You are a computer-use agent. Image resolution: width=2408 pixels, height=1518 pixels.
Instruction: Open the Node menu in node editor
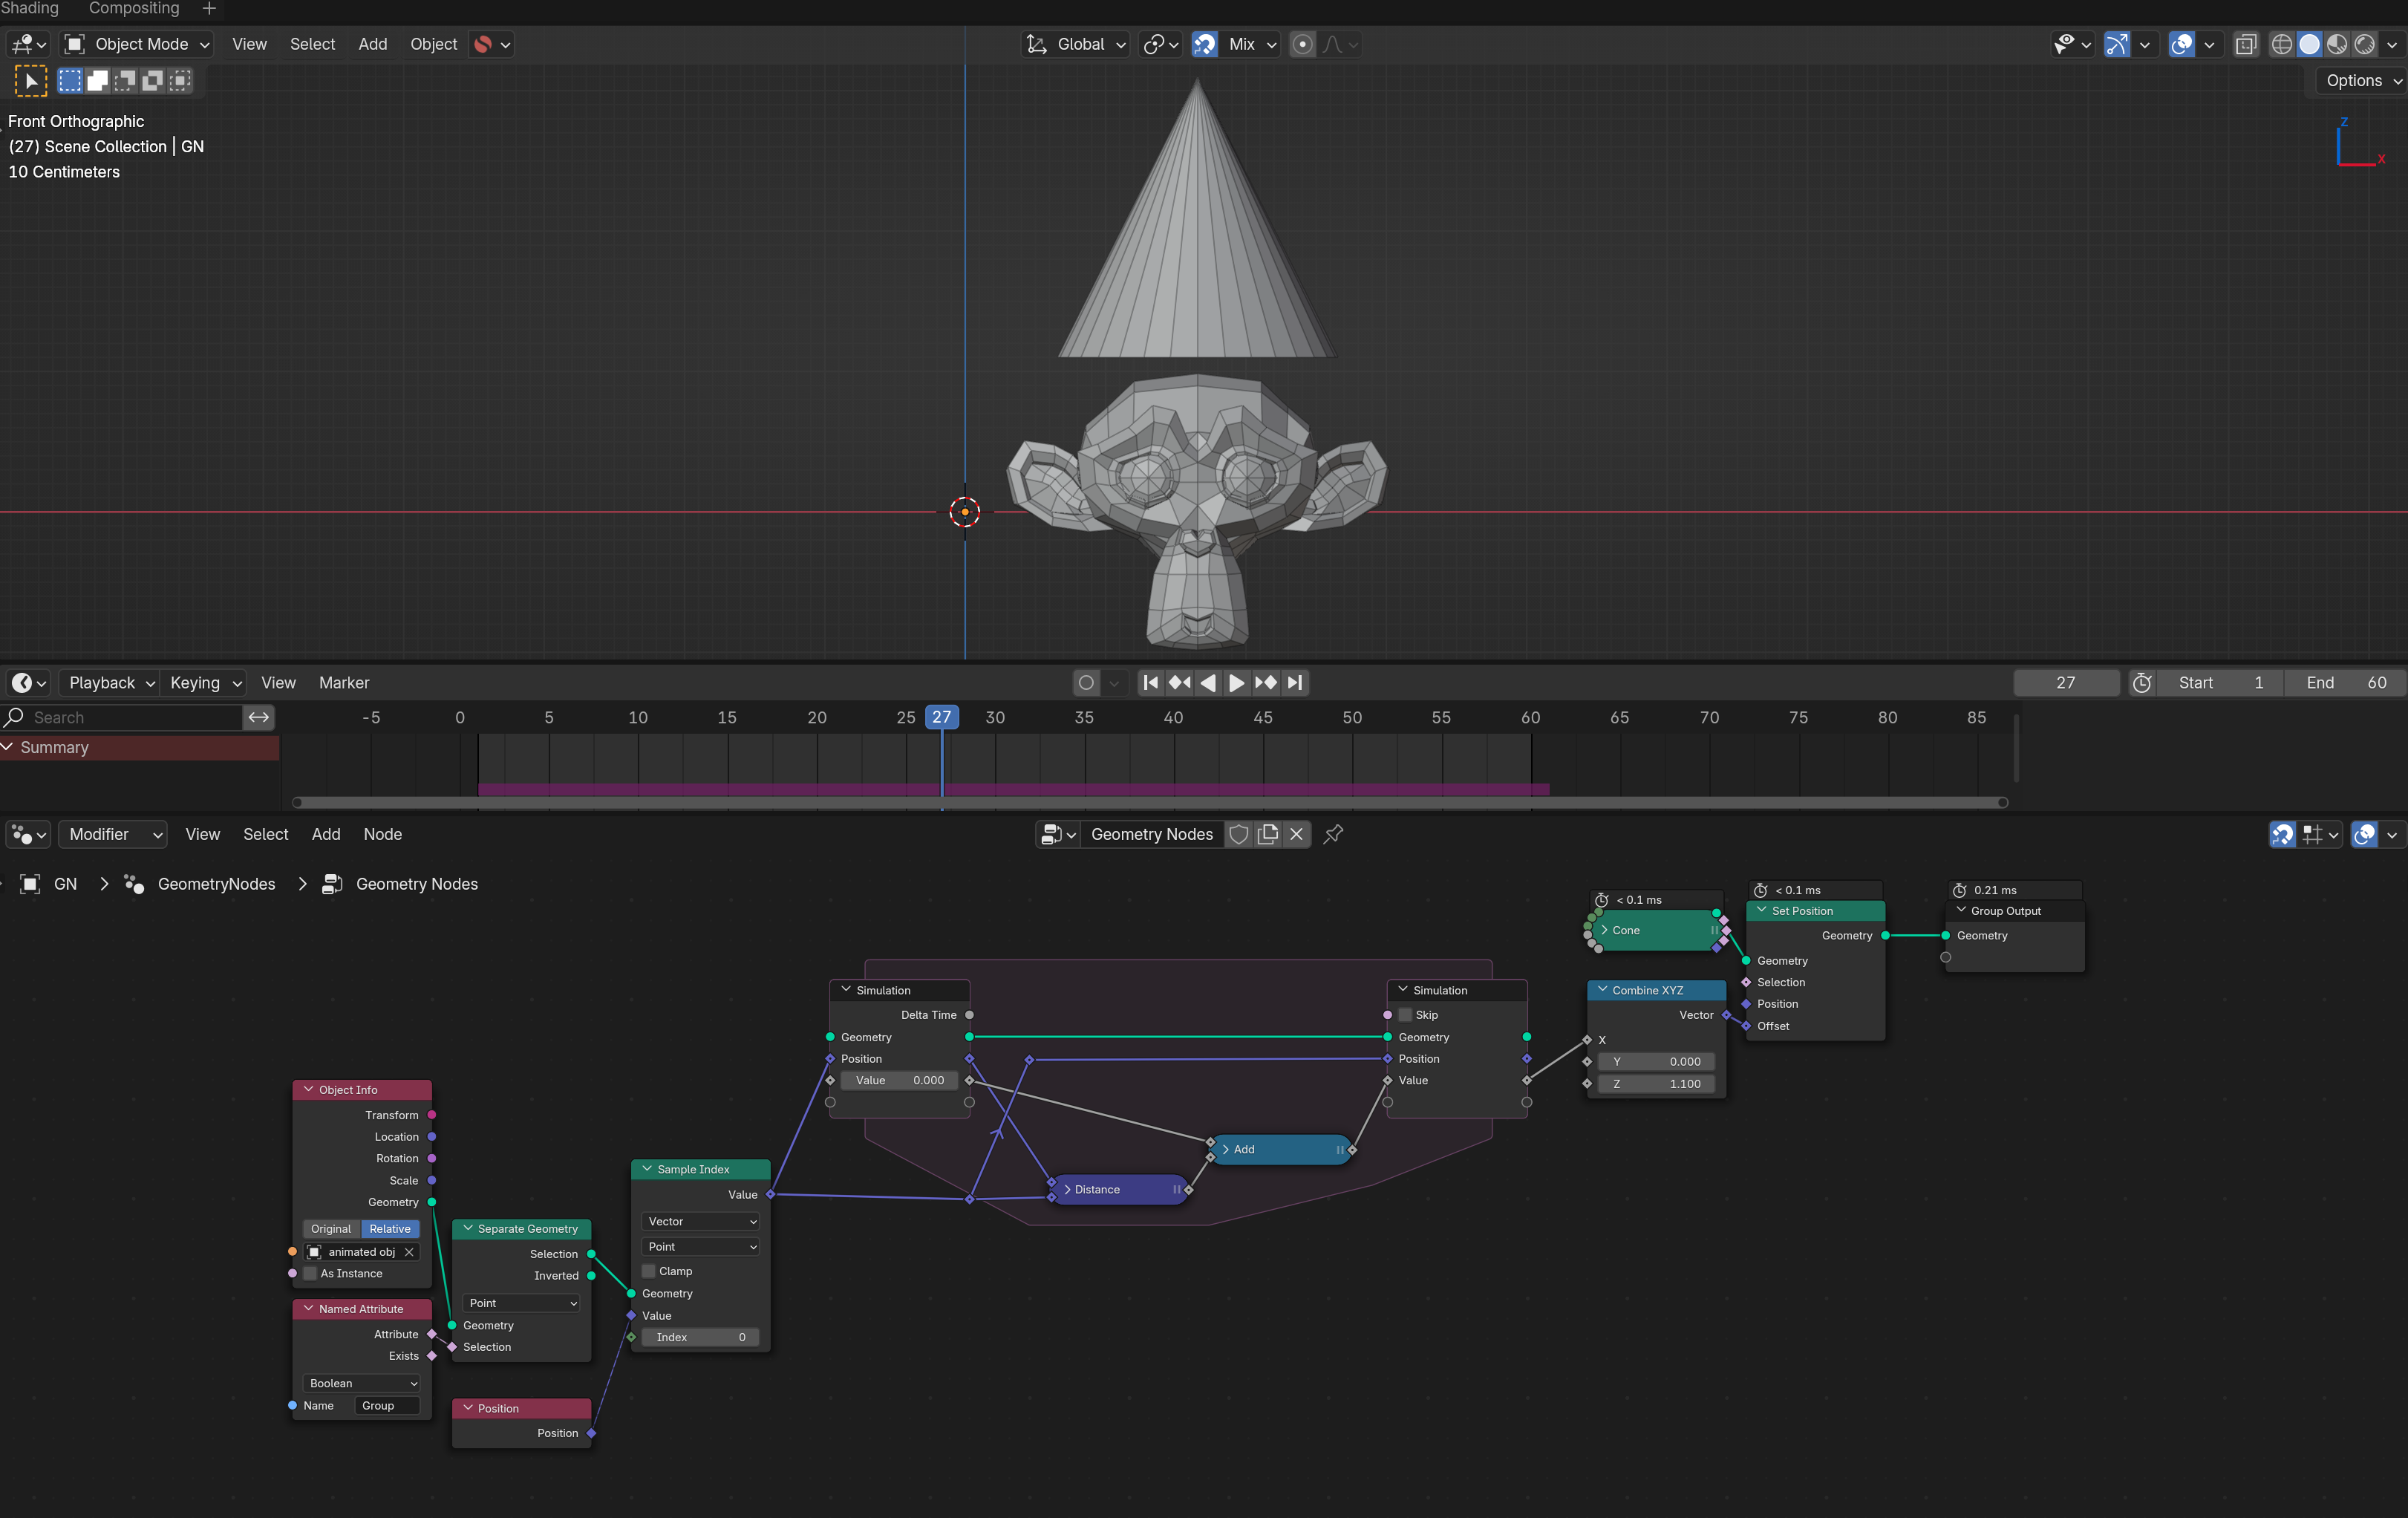click(x=383, y=834)
